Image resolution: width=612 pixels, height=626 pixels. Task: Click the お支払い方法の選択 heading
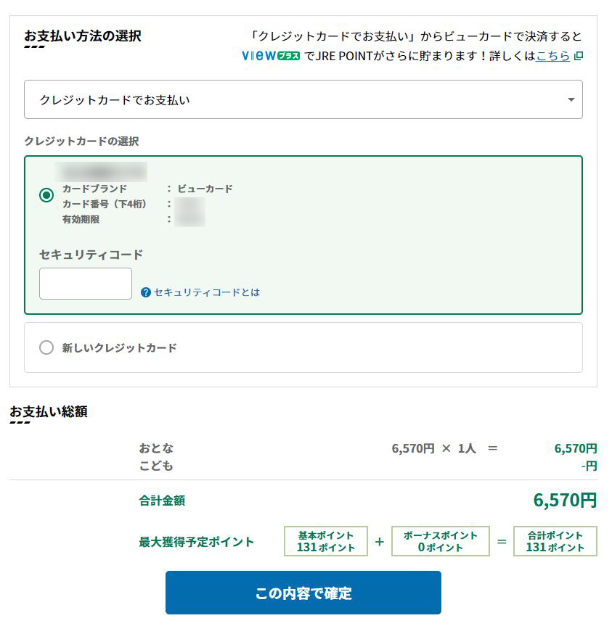(x=83, y=36)
